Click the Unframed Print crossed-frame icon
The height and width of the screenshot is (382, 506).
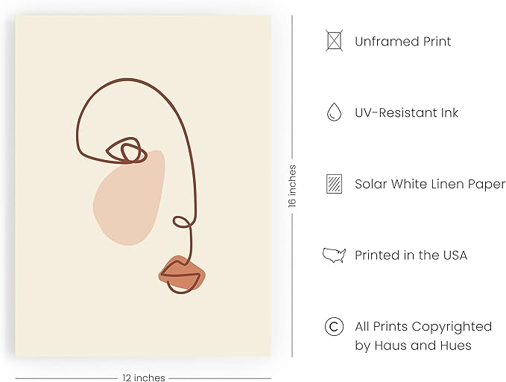pyautogui.click(x=334, y=41)
